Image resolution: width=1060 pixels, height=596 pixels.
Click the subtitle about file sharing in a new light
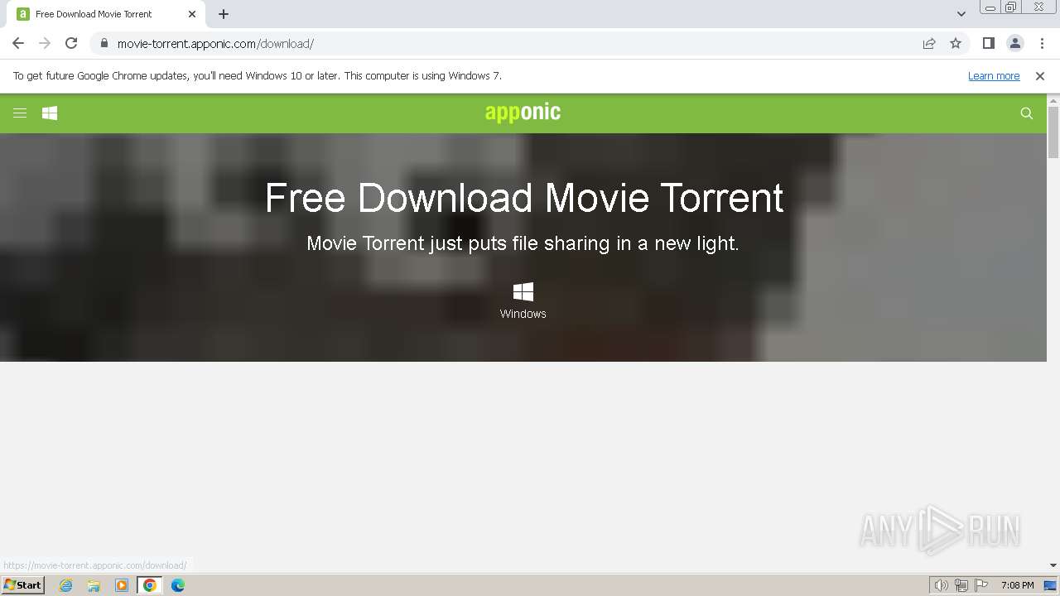point(523,243)
